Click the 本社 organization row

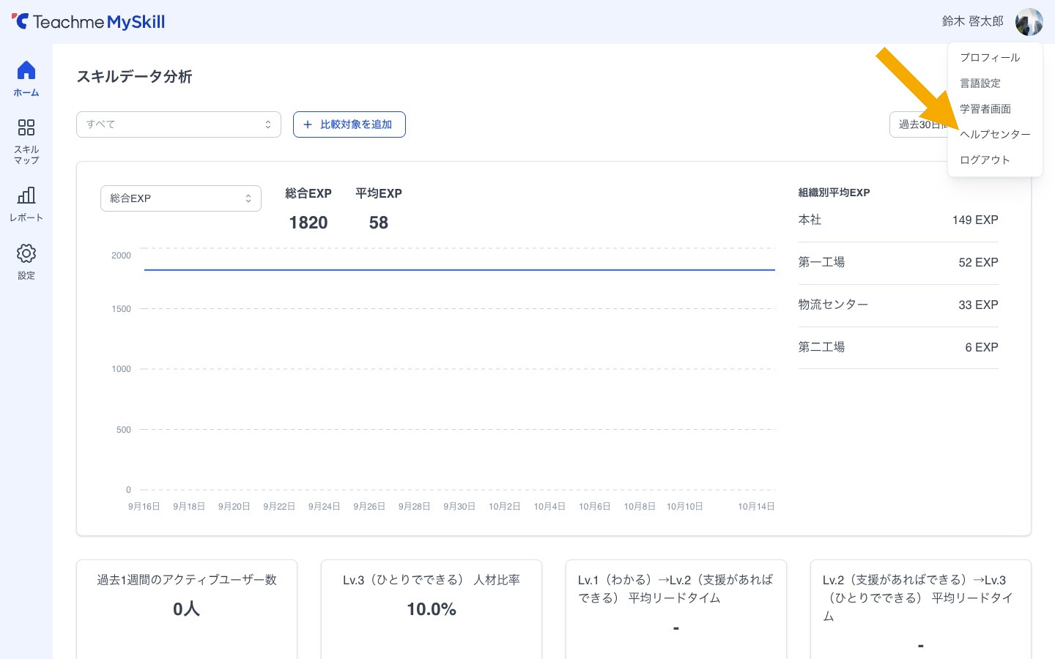click(x=898, y=220)
